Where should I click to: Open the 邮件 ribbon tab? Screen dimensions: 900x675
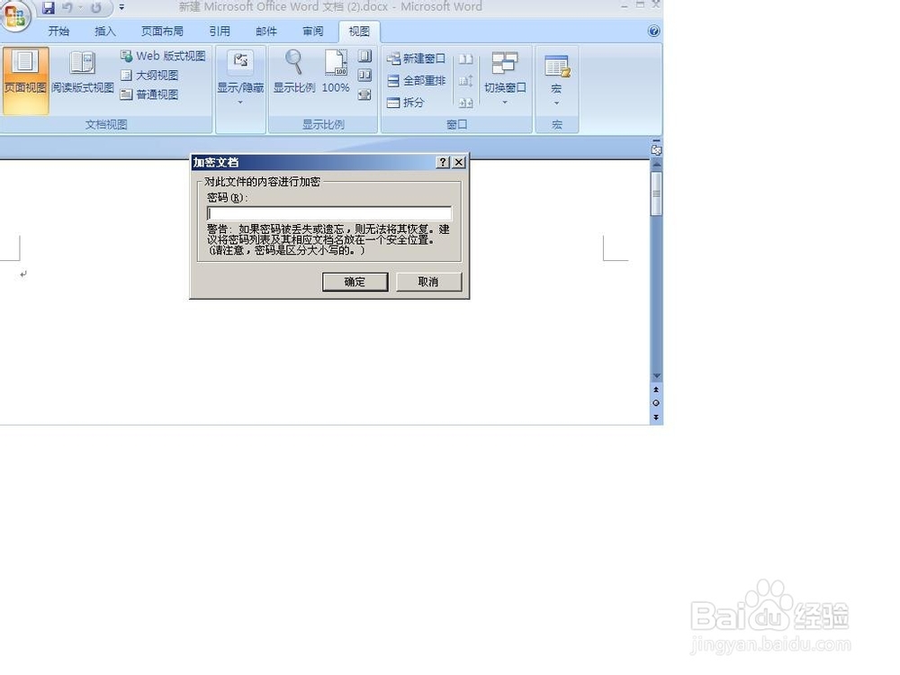266,31
